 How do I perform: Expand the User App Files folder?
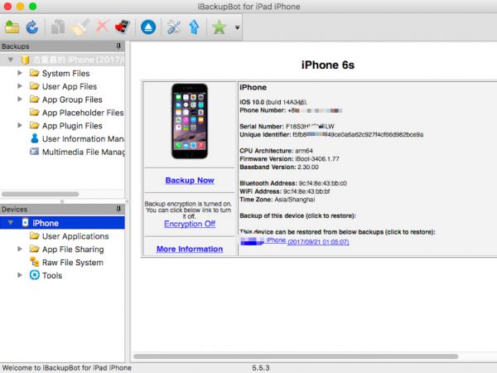[20, 86]
